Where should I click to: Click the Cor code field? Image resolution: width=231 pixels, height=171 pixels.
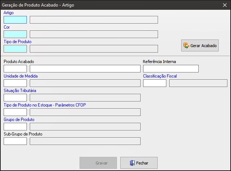pyautogui.click(x=15, y=34)
